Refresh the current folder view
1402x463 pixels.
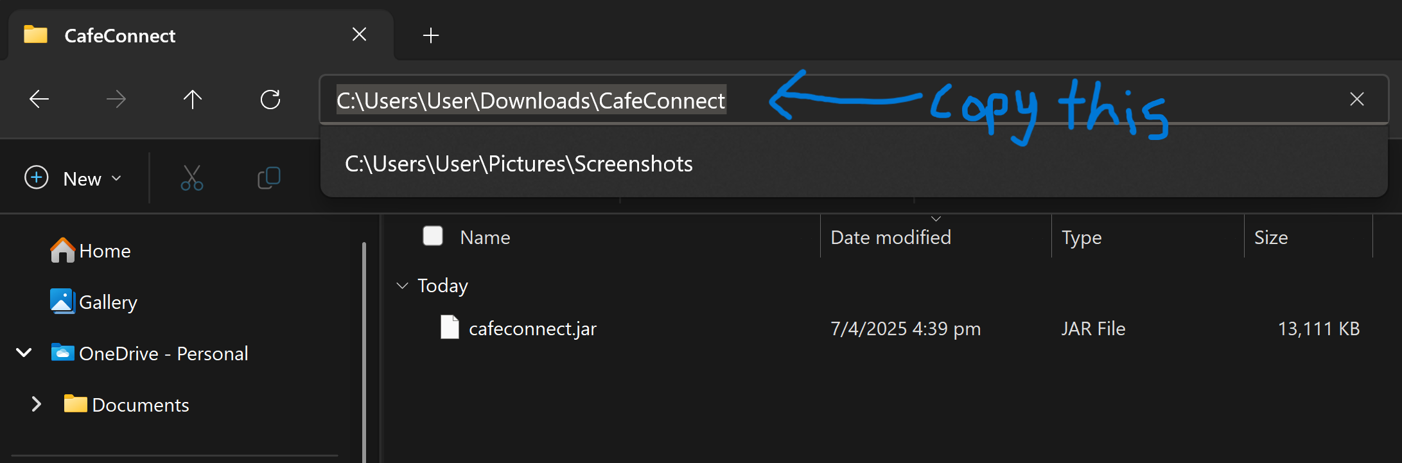point(270,99)
